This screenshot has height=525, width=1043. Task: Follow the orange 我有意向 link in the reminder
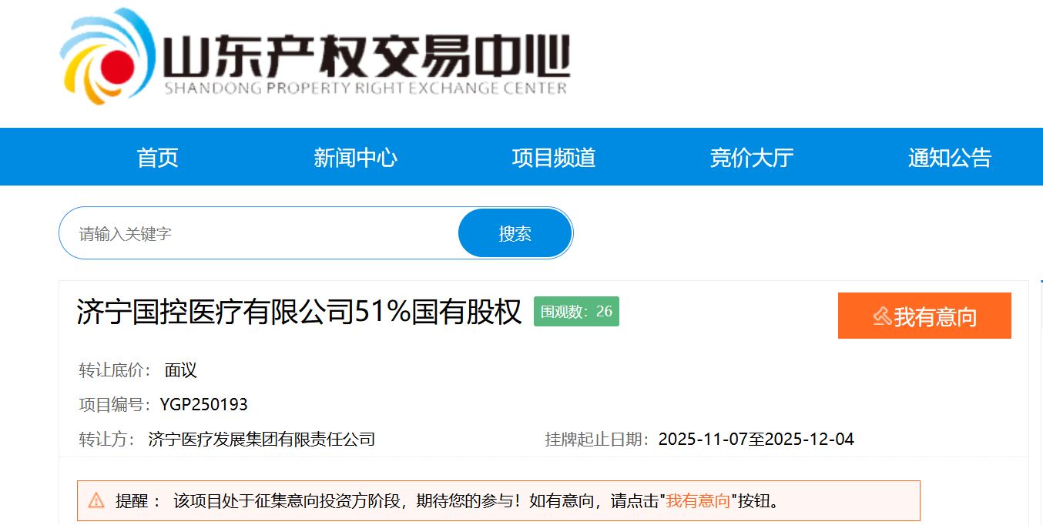coord(698,501)
